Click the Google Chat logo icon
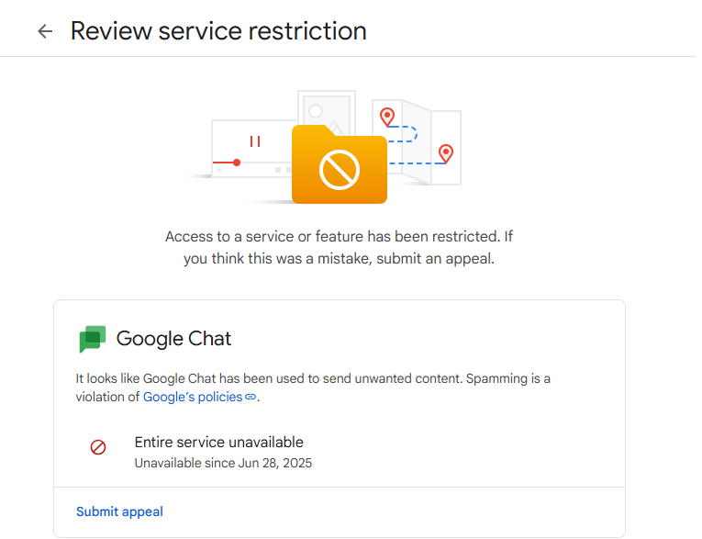The width and height of the screenshot is (702, 539). [x=93, y=339]
